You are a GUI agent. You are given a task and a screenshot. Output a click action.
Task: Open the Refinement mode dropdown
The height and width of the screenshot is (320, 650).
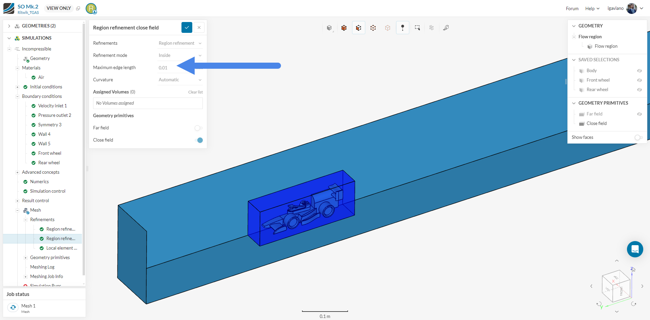point(180,56)
